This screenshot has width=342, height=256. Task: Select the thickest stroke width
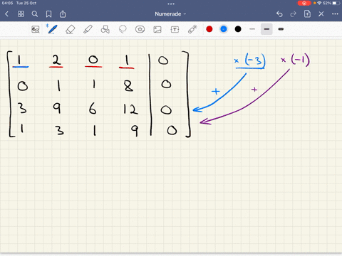point(281,29)
